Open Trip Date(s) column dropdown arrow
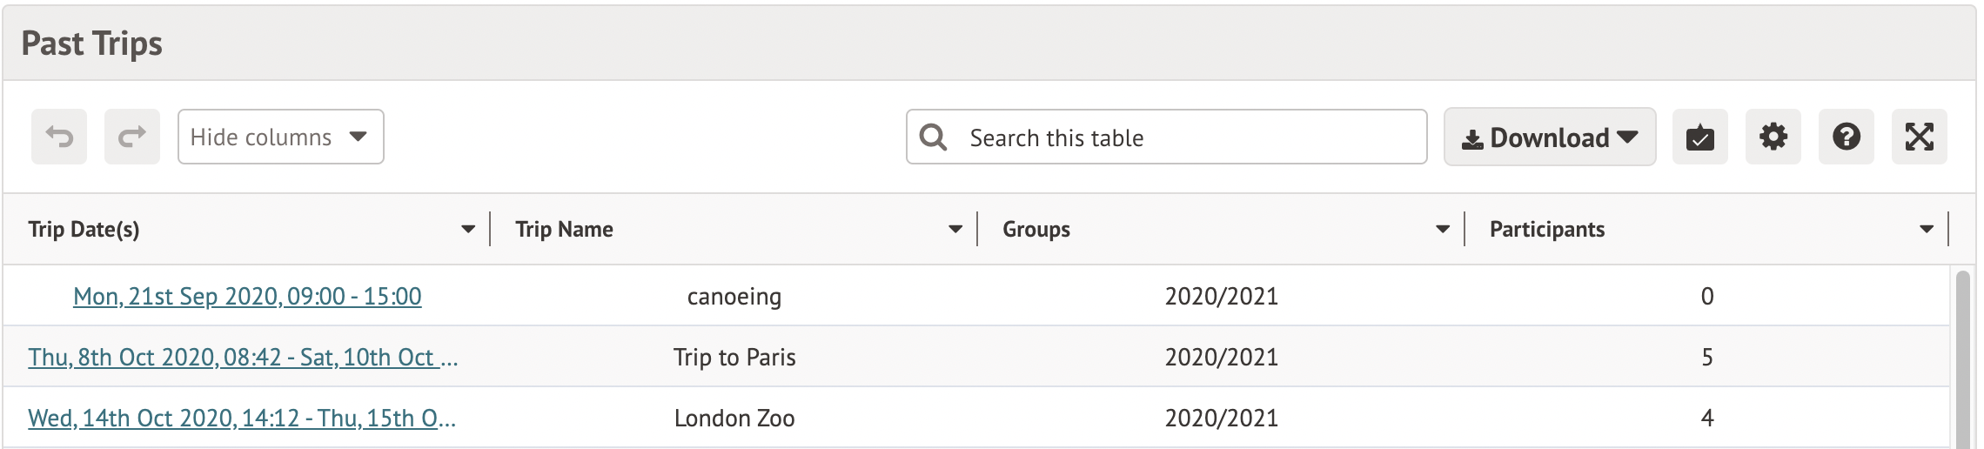 468,230
